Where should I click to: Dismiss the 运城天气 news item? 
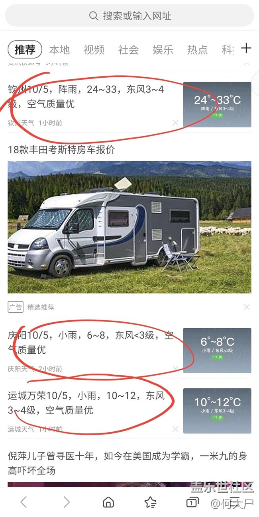175,429
